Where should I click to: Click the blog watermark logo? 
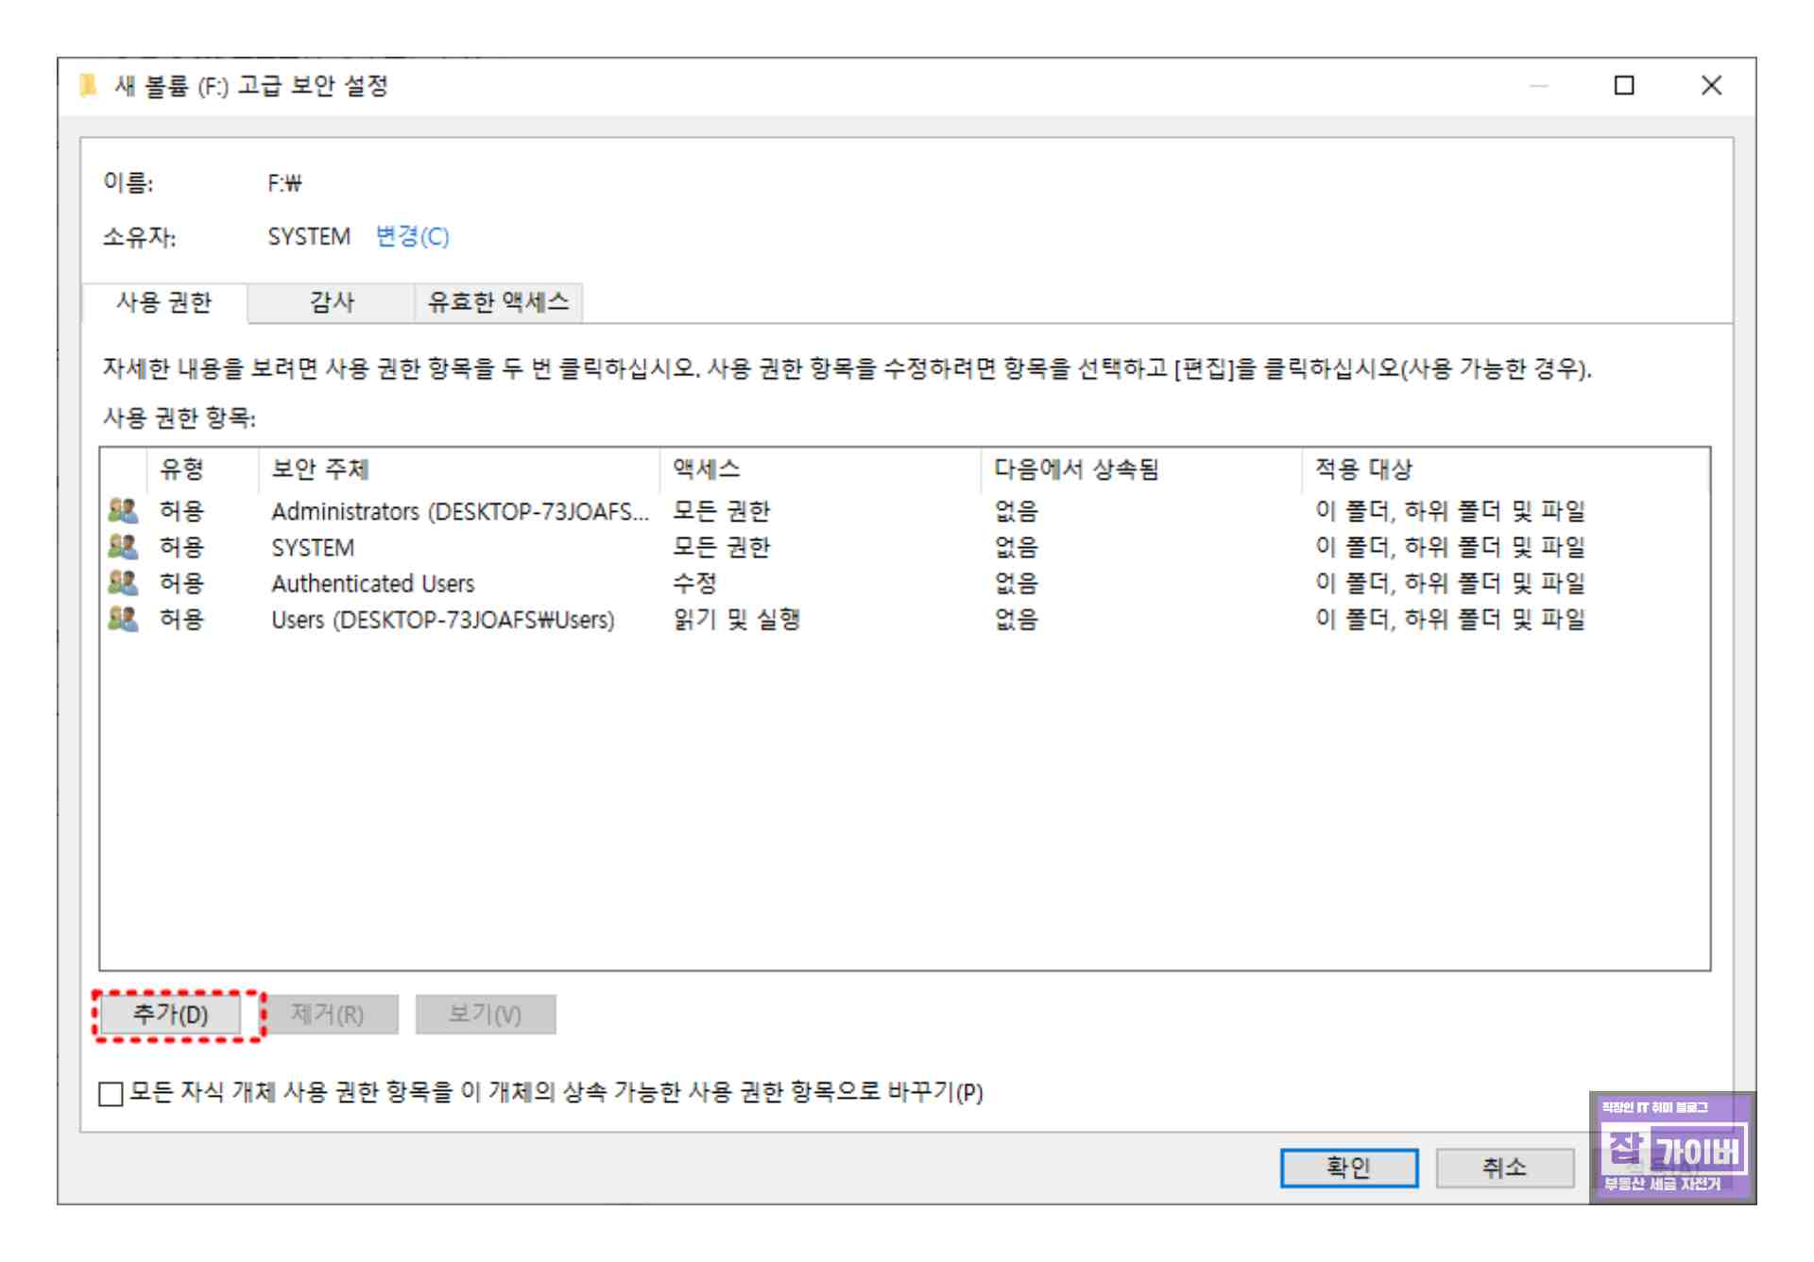[1671, 1147]
